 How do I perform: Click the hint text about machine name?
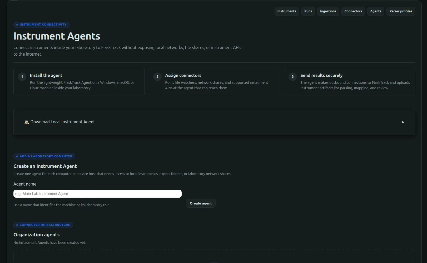pos(62,205)
